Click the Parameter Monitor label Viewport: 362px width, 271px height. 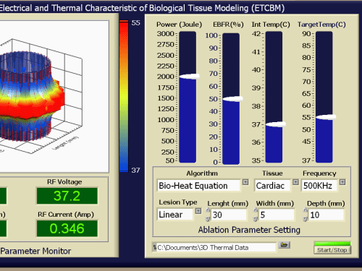coord(35,251)
